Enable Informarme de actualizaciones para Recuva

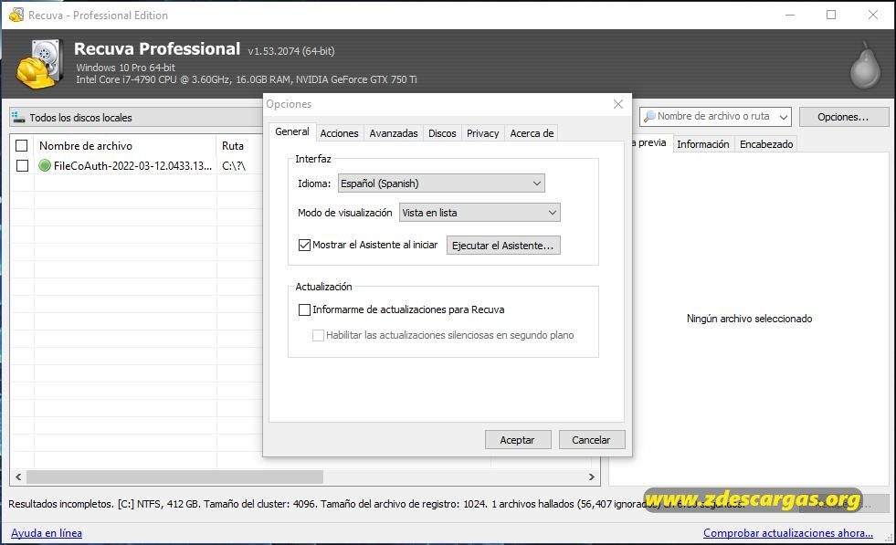tap(304, 309)
